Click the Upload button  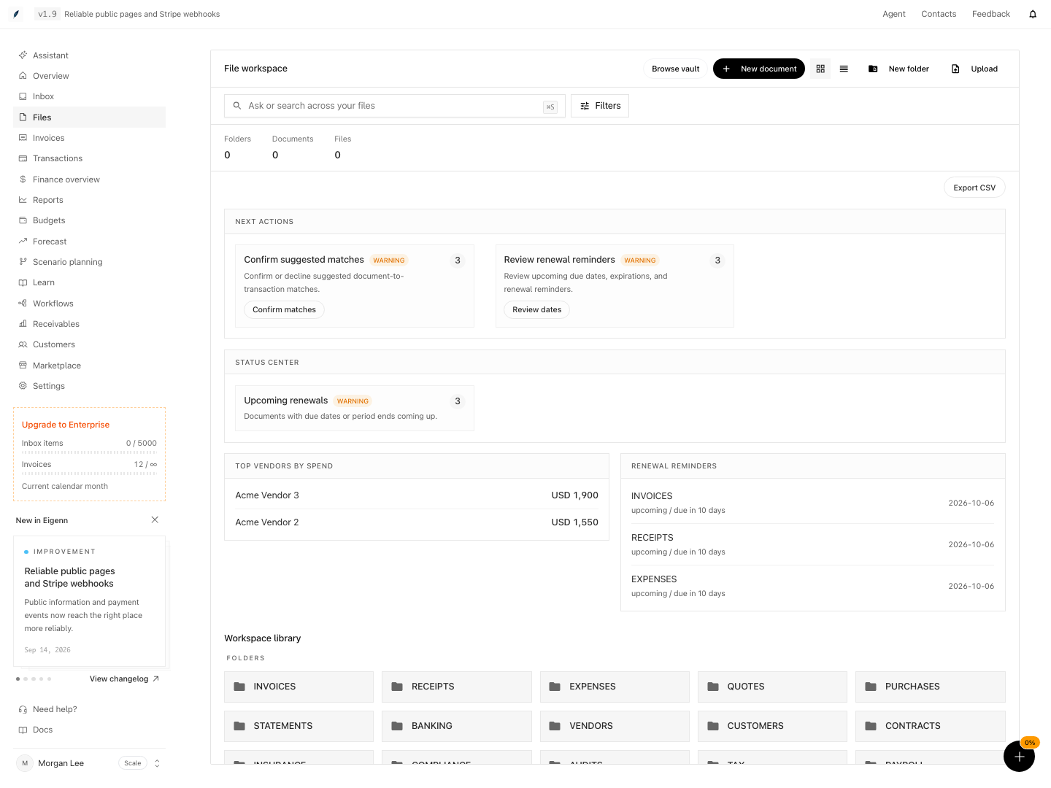click(974, 69)
